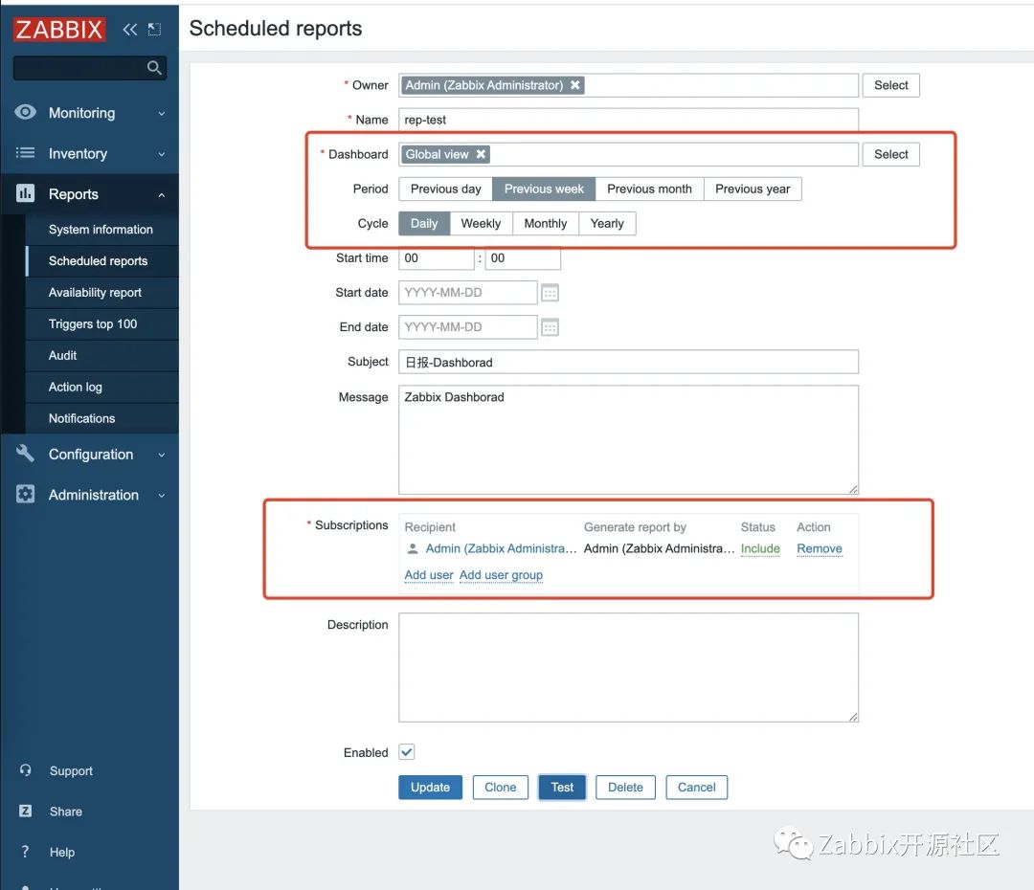Screen dimensions: 1034x890
Task: Open System information report
Action: pos(101,230)
